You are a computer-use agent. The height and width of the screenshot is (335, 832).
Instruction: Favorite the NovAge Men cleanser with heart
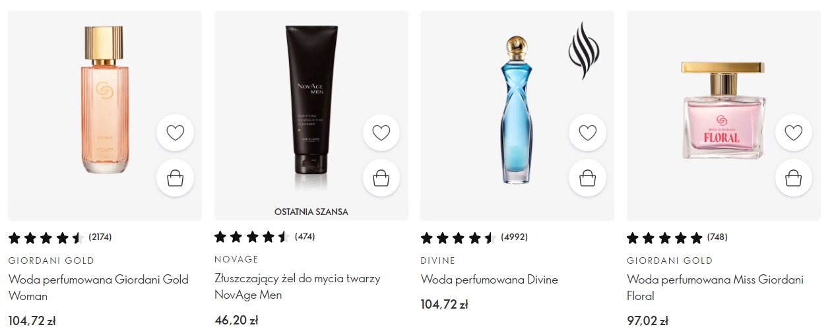381,133
